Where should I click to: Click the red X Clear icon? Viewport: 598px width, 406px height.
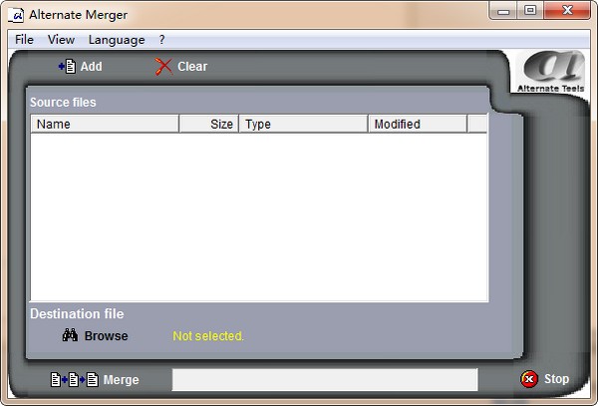[163, 67]
